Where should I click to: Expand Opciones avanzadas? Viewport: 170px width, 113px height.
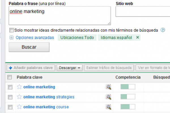click(x=11, y=38)
